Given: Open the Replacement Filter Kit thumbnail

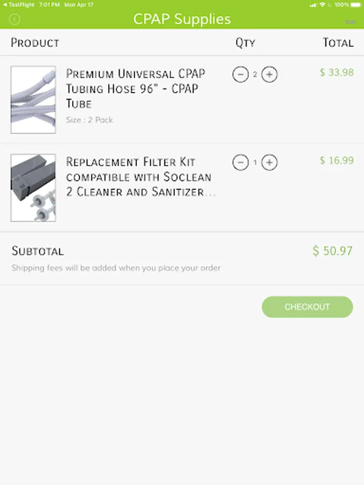Looking at the screenshot, I should [x=33, y=188].
